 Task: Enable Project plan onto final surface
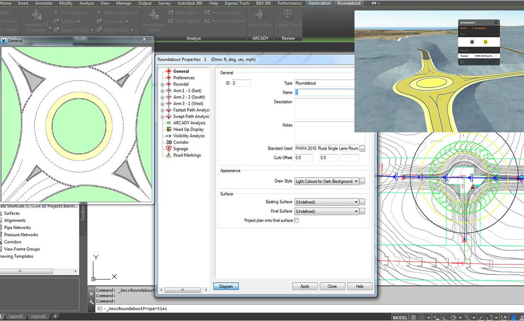[296, 220]
